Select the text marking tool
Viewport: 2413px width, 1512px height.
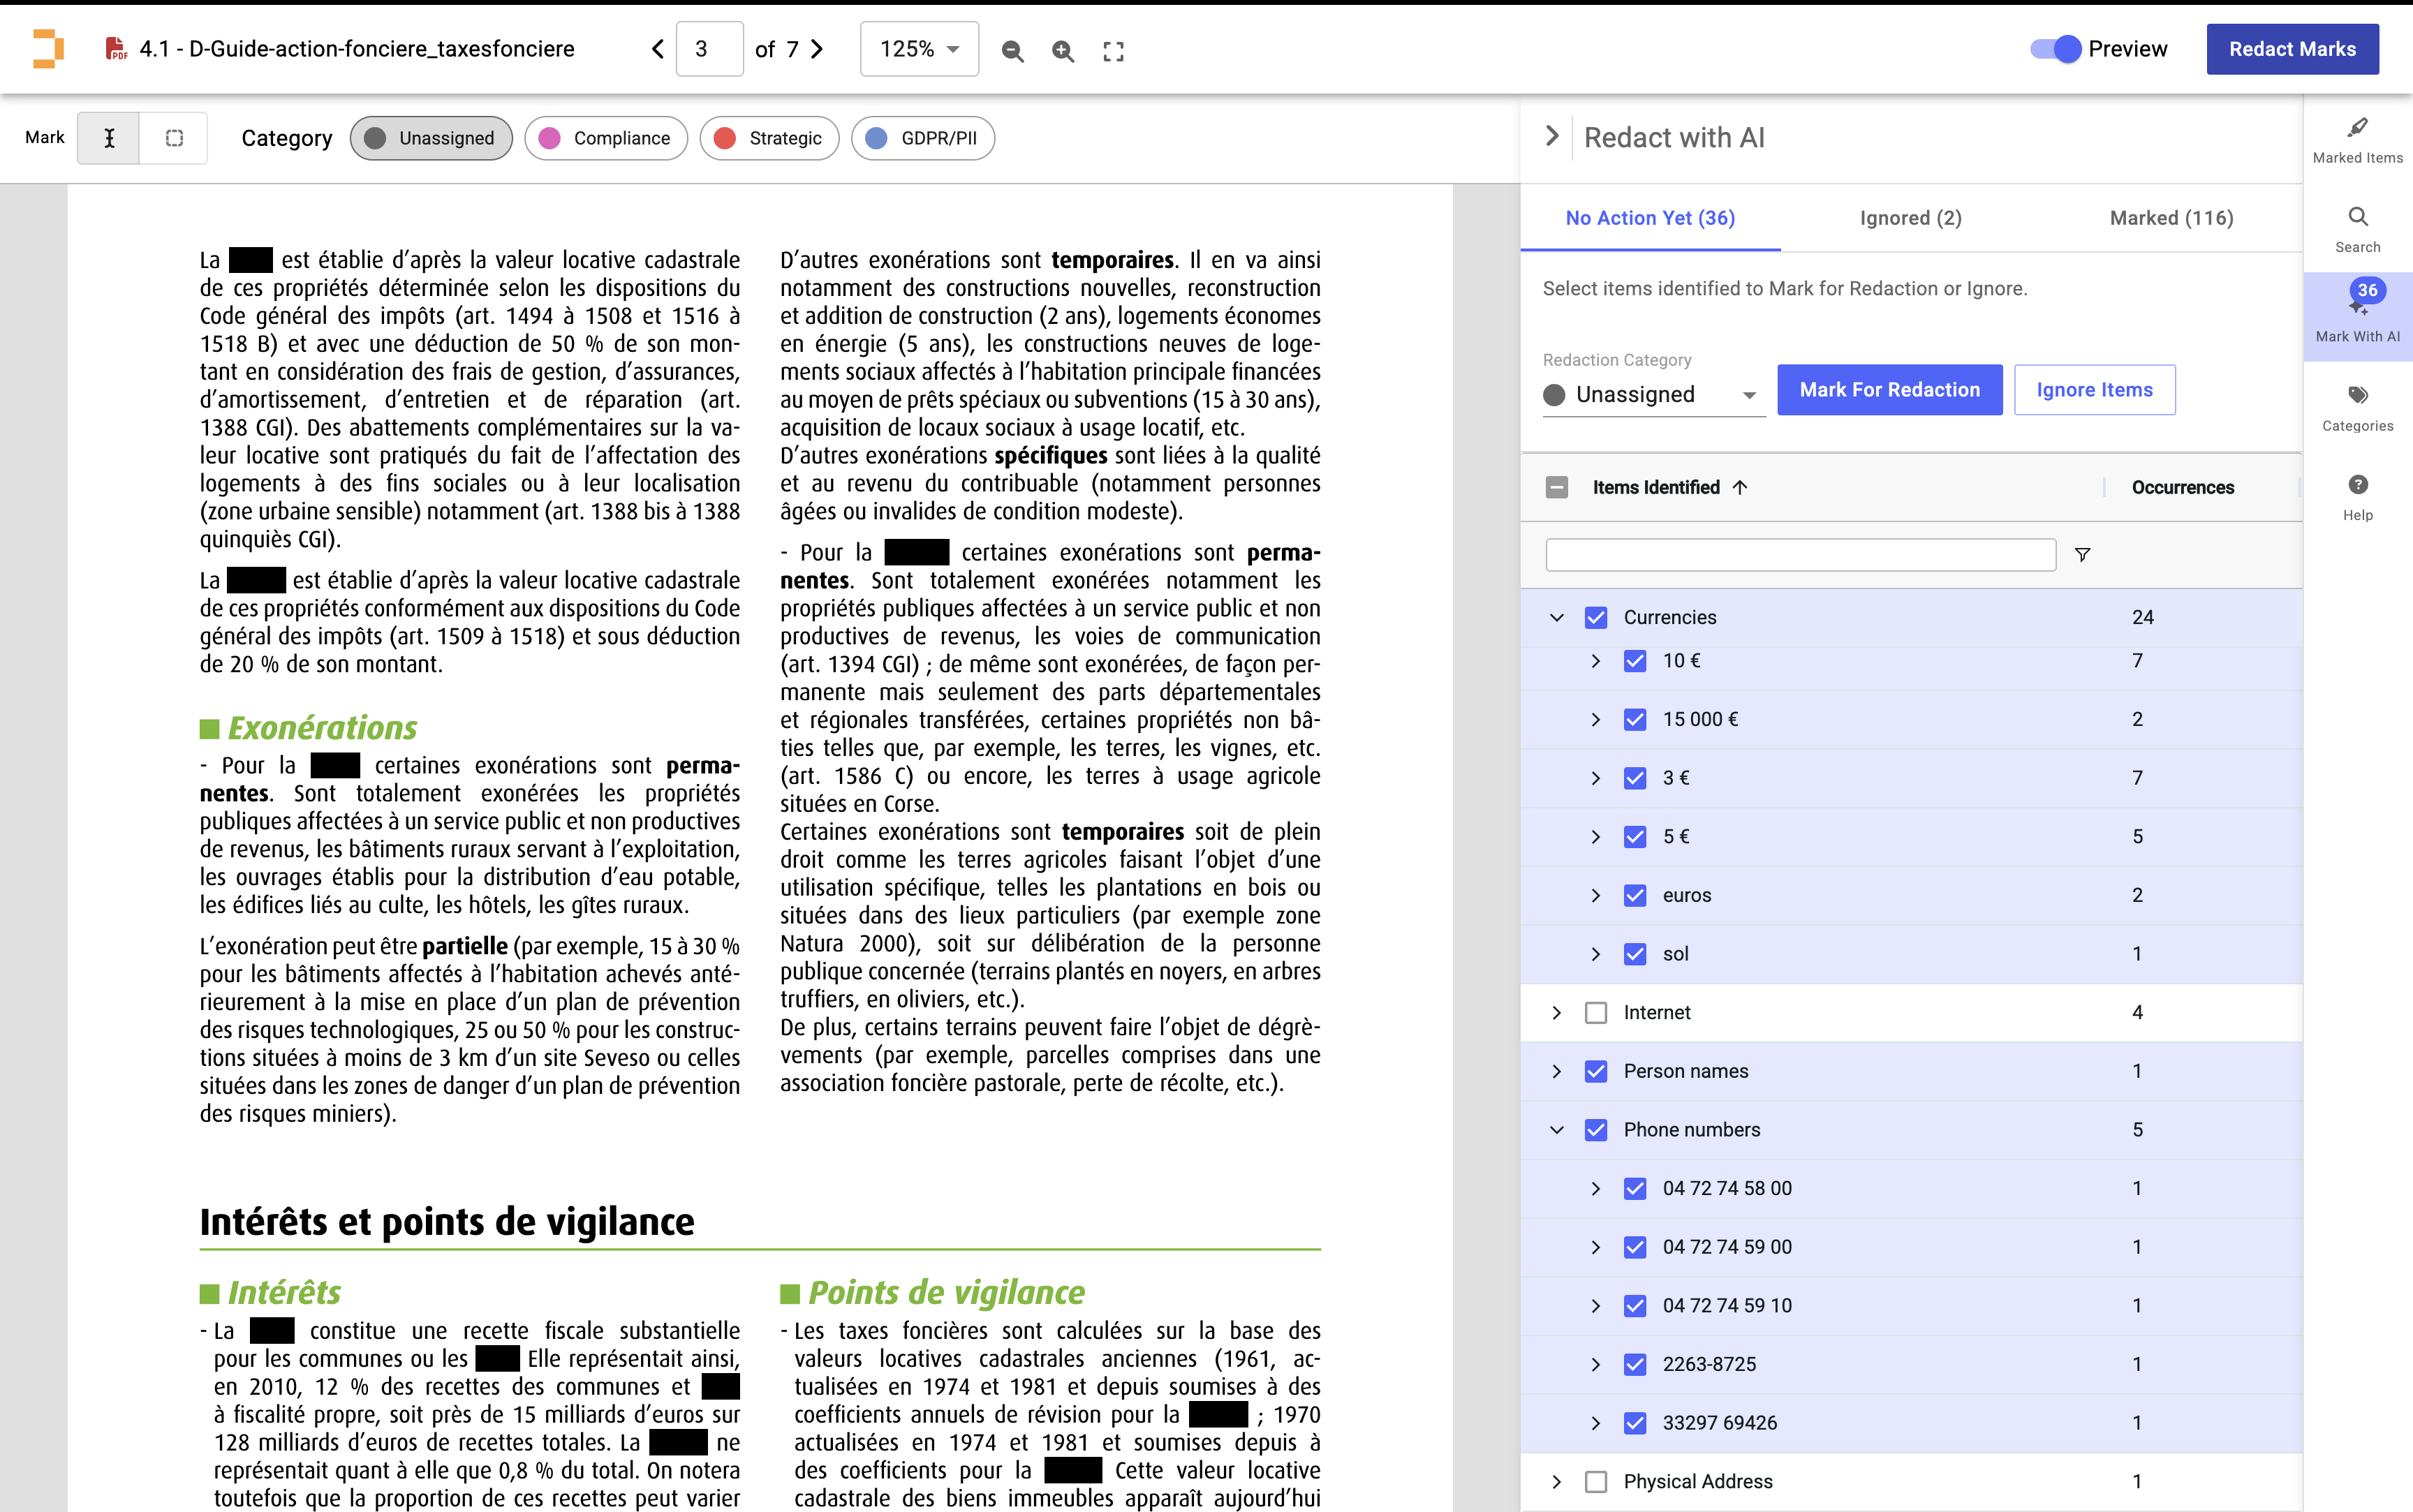[x=109, y=138]
